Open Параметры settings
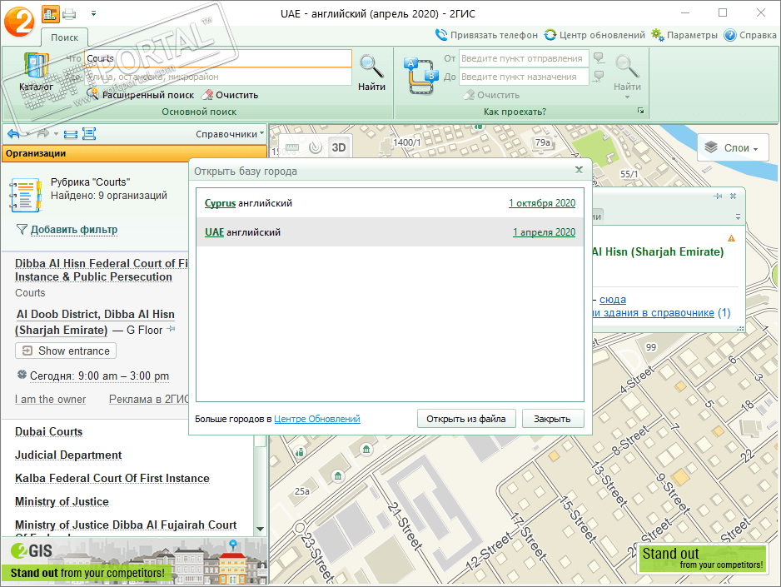 [x=684, y=35]
